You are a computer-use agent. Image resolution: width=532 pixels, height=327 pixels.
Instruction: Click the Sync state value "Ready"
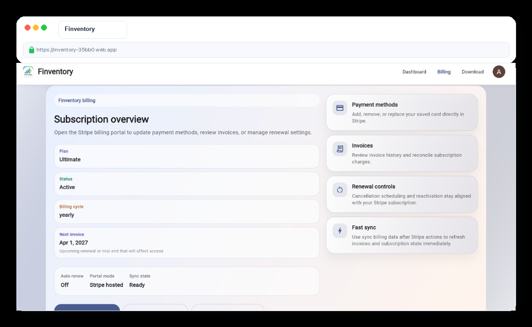pyautogui.click(x=137, y=285)
